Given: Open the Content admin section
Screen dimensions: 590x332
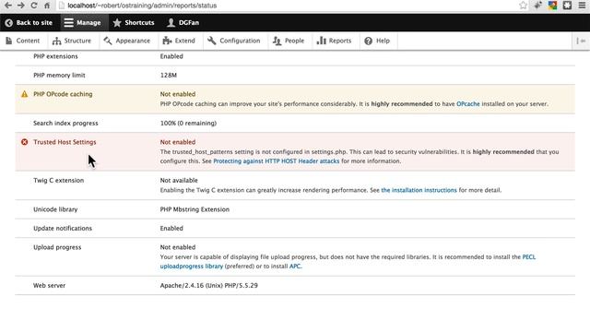Looking at the screenshot, I should 22,41.
